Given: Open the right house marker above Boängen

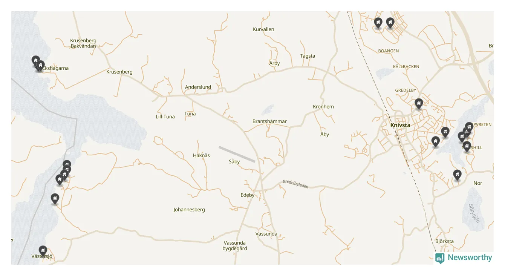Looking at the screenshot, I should click(x=390, y=23).
